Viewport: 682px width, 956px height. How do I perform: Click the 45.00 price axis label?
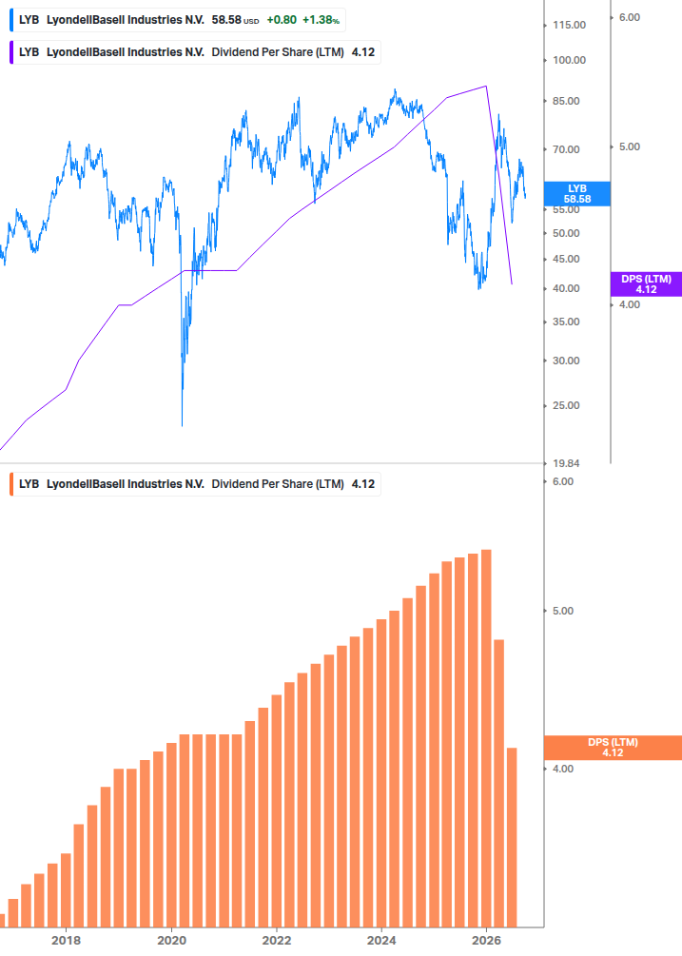pos(566,259)
